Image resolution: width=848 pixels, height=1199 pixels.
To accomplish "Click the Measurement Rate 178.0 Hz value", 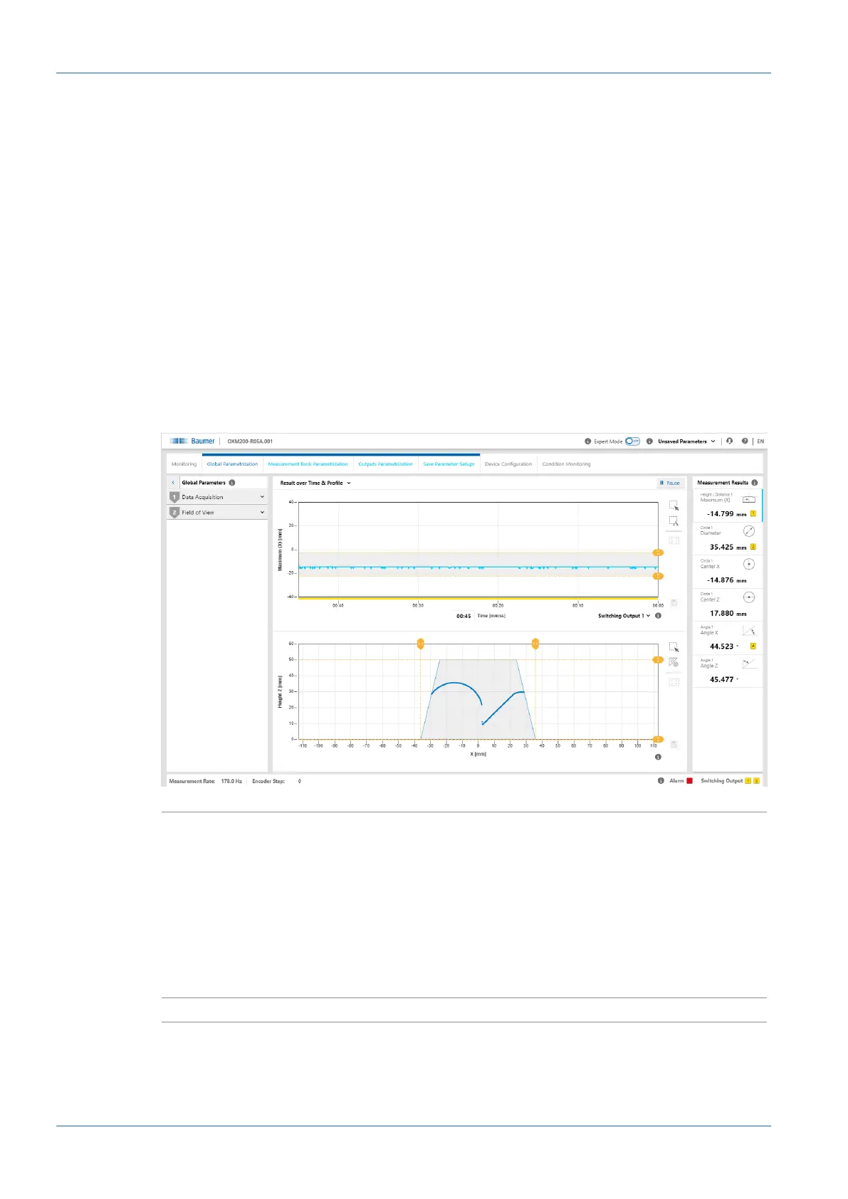I will point(231,781).
